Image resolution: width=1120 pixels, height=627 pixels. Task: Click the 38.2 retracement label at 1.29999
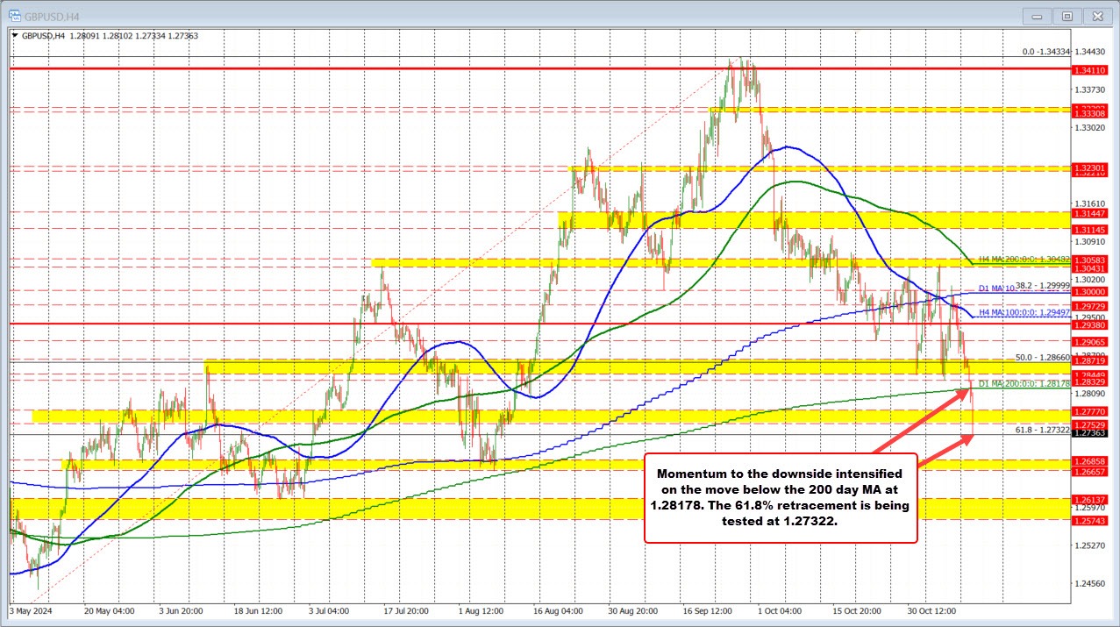[1042, 284]
